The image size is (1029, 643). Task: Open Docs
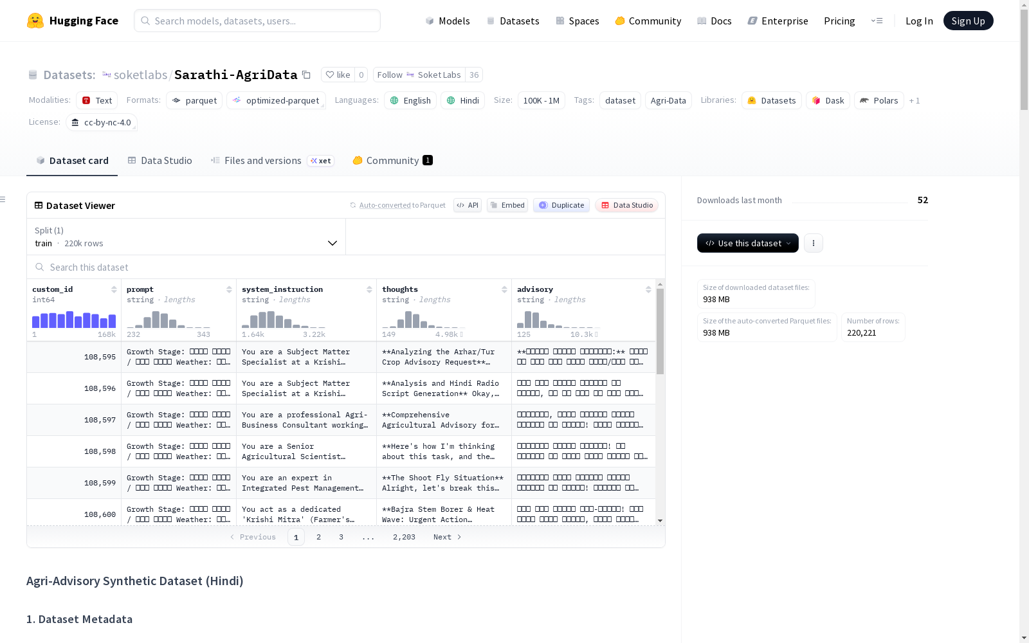click(x=715, y=21)
